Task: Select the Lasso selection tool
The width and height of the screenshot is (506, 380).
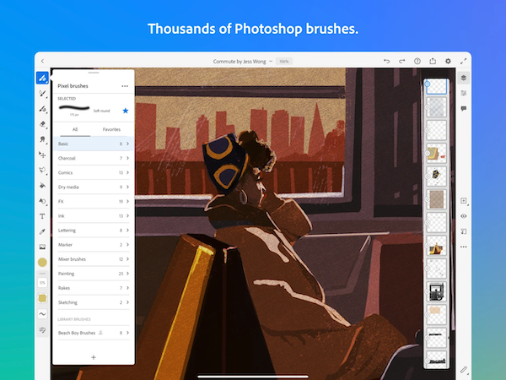Action: coord(42,170)
